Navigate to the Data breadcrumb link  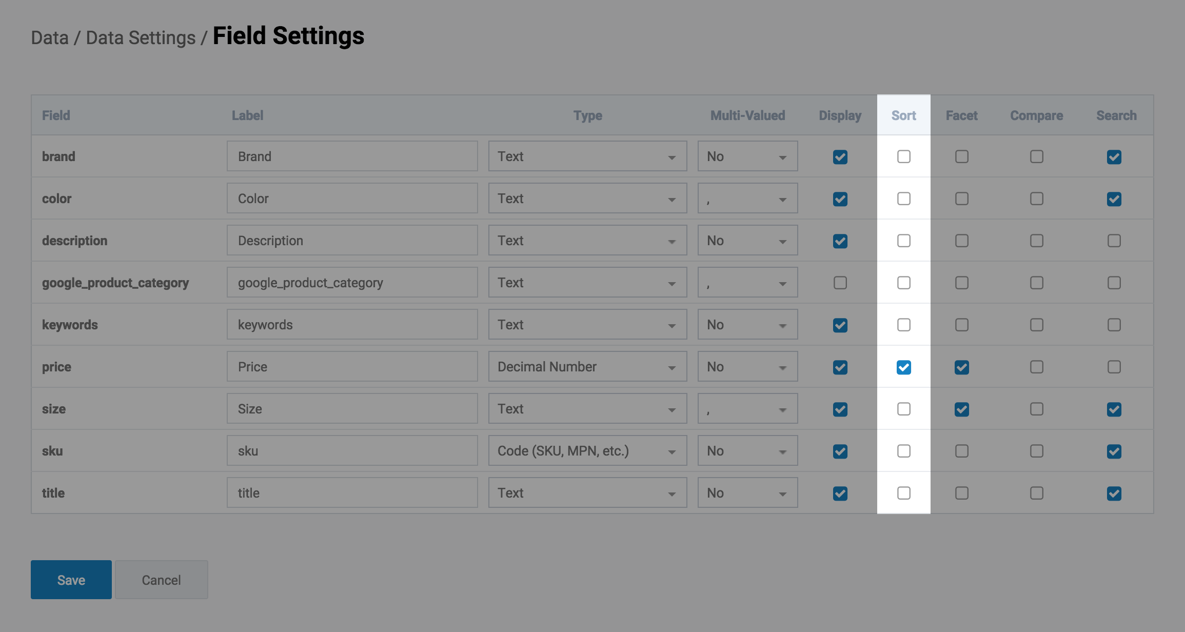[x=50, y=38]
